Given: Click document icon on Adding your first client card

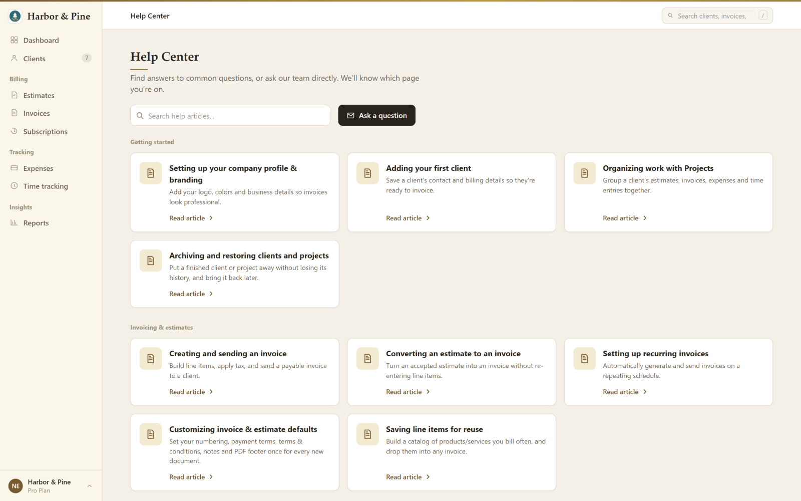Looking at the screenshot, I should (x=367, y=173).
